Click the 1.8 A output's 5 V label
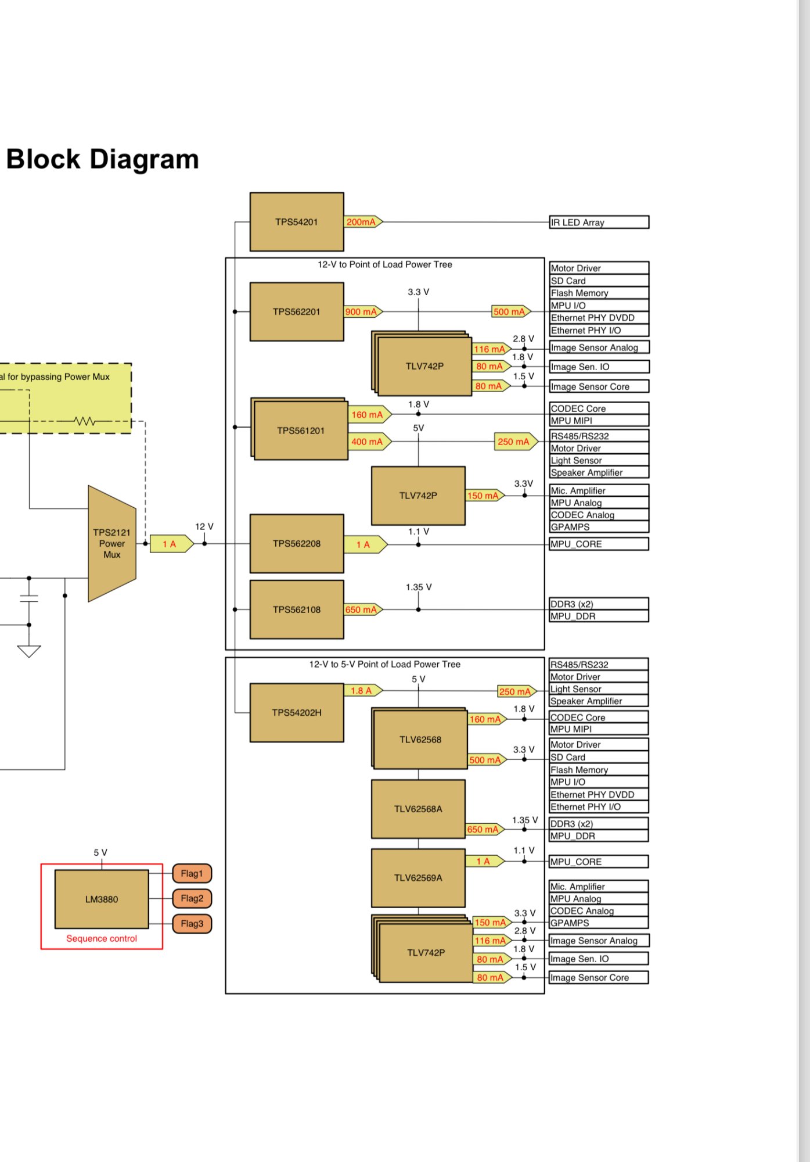Image resolution: width=810 pixels, height=1162 pixels. click(419, 679)
